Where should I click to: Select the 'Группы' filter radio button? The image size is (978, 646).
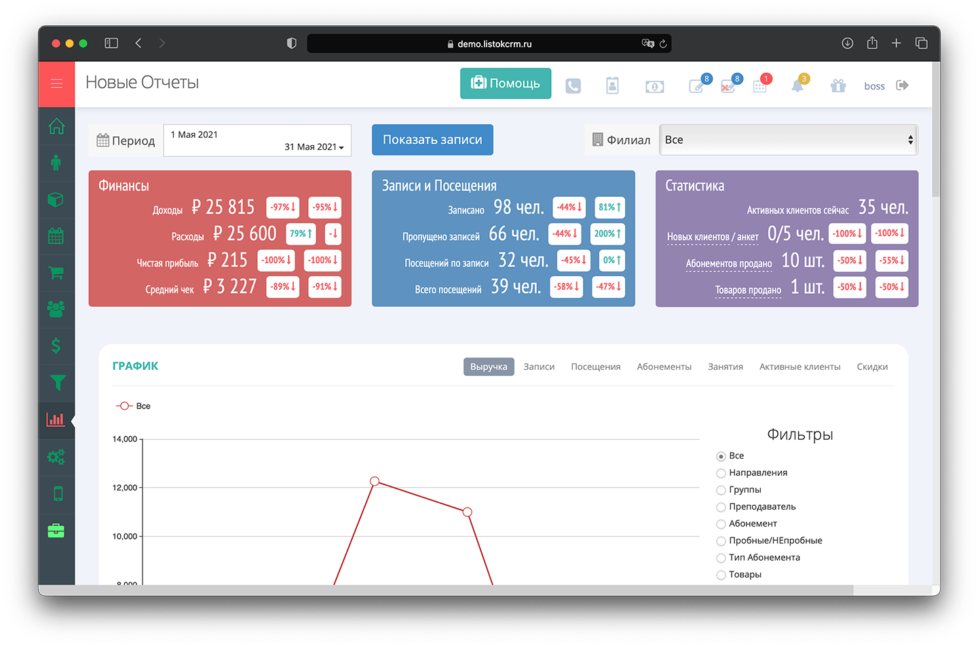coord(721,490)
